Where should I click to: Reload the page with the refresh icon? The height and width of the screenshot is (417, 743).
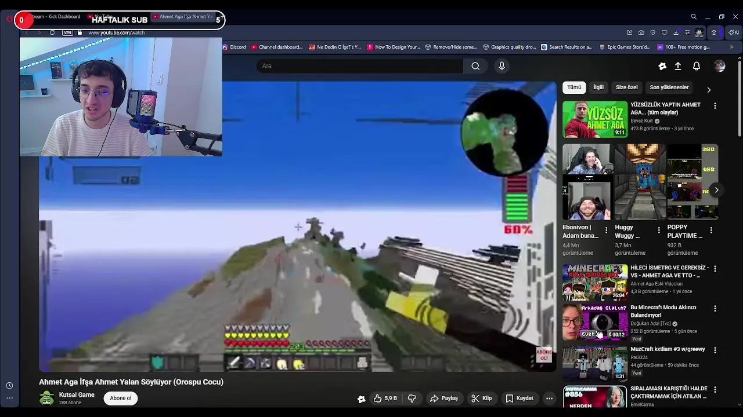[52, 32]
